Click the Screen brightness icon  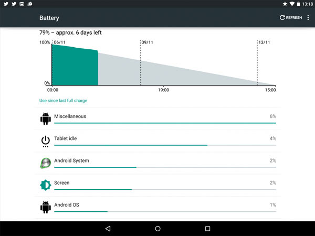pos(46,185)
